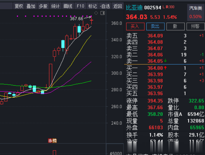Viewport: 205px width, 155px height.
Task: Click stock code 002594
Action: tap(152, 8)
